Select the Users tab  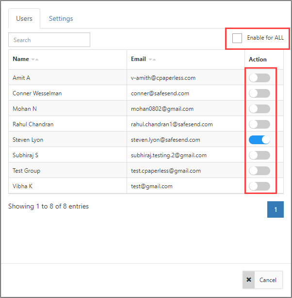pyautogui.click(x=24, y=18)
